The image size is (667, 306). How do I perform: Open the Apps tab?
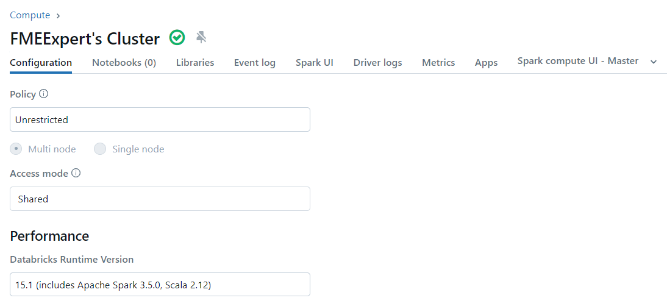tap(486, 63)
